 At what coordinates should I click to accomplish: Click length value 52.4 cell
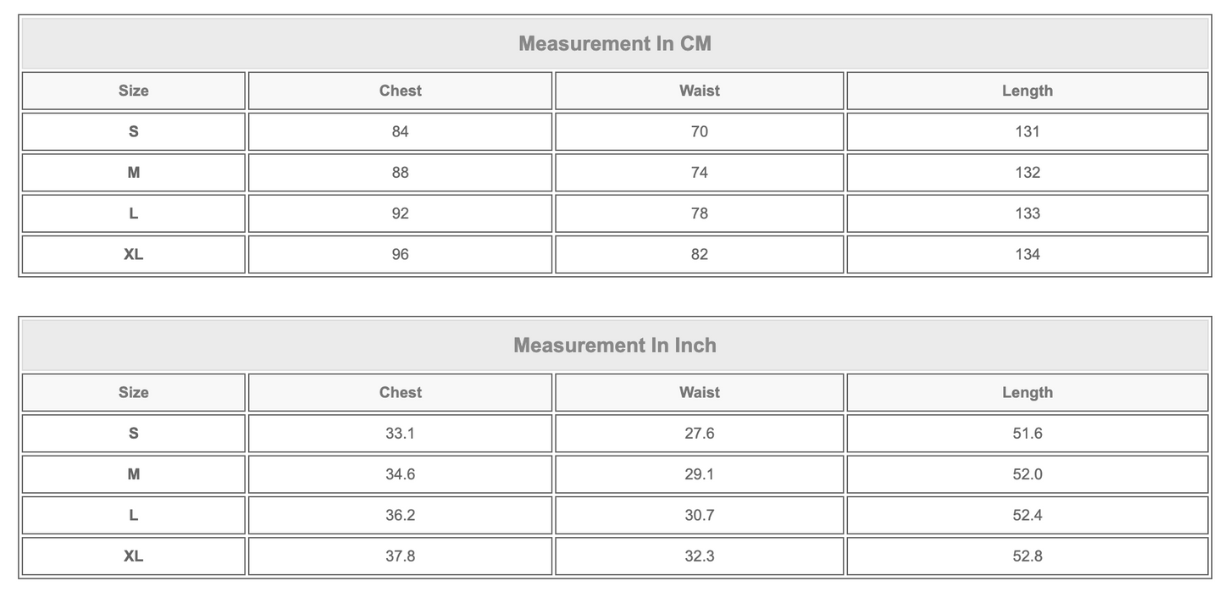tap(1027, 515)
